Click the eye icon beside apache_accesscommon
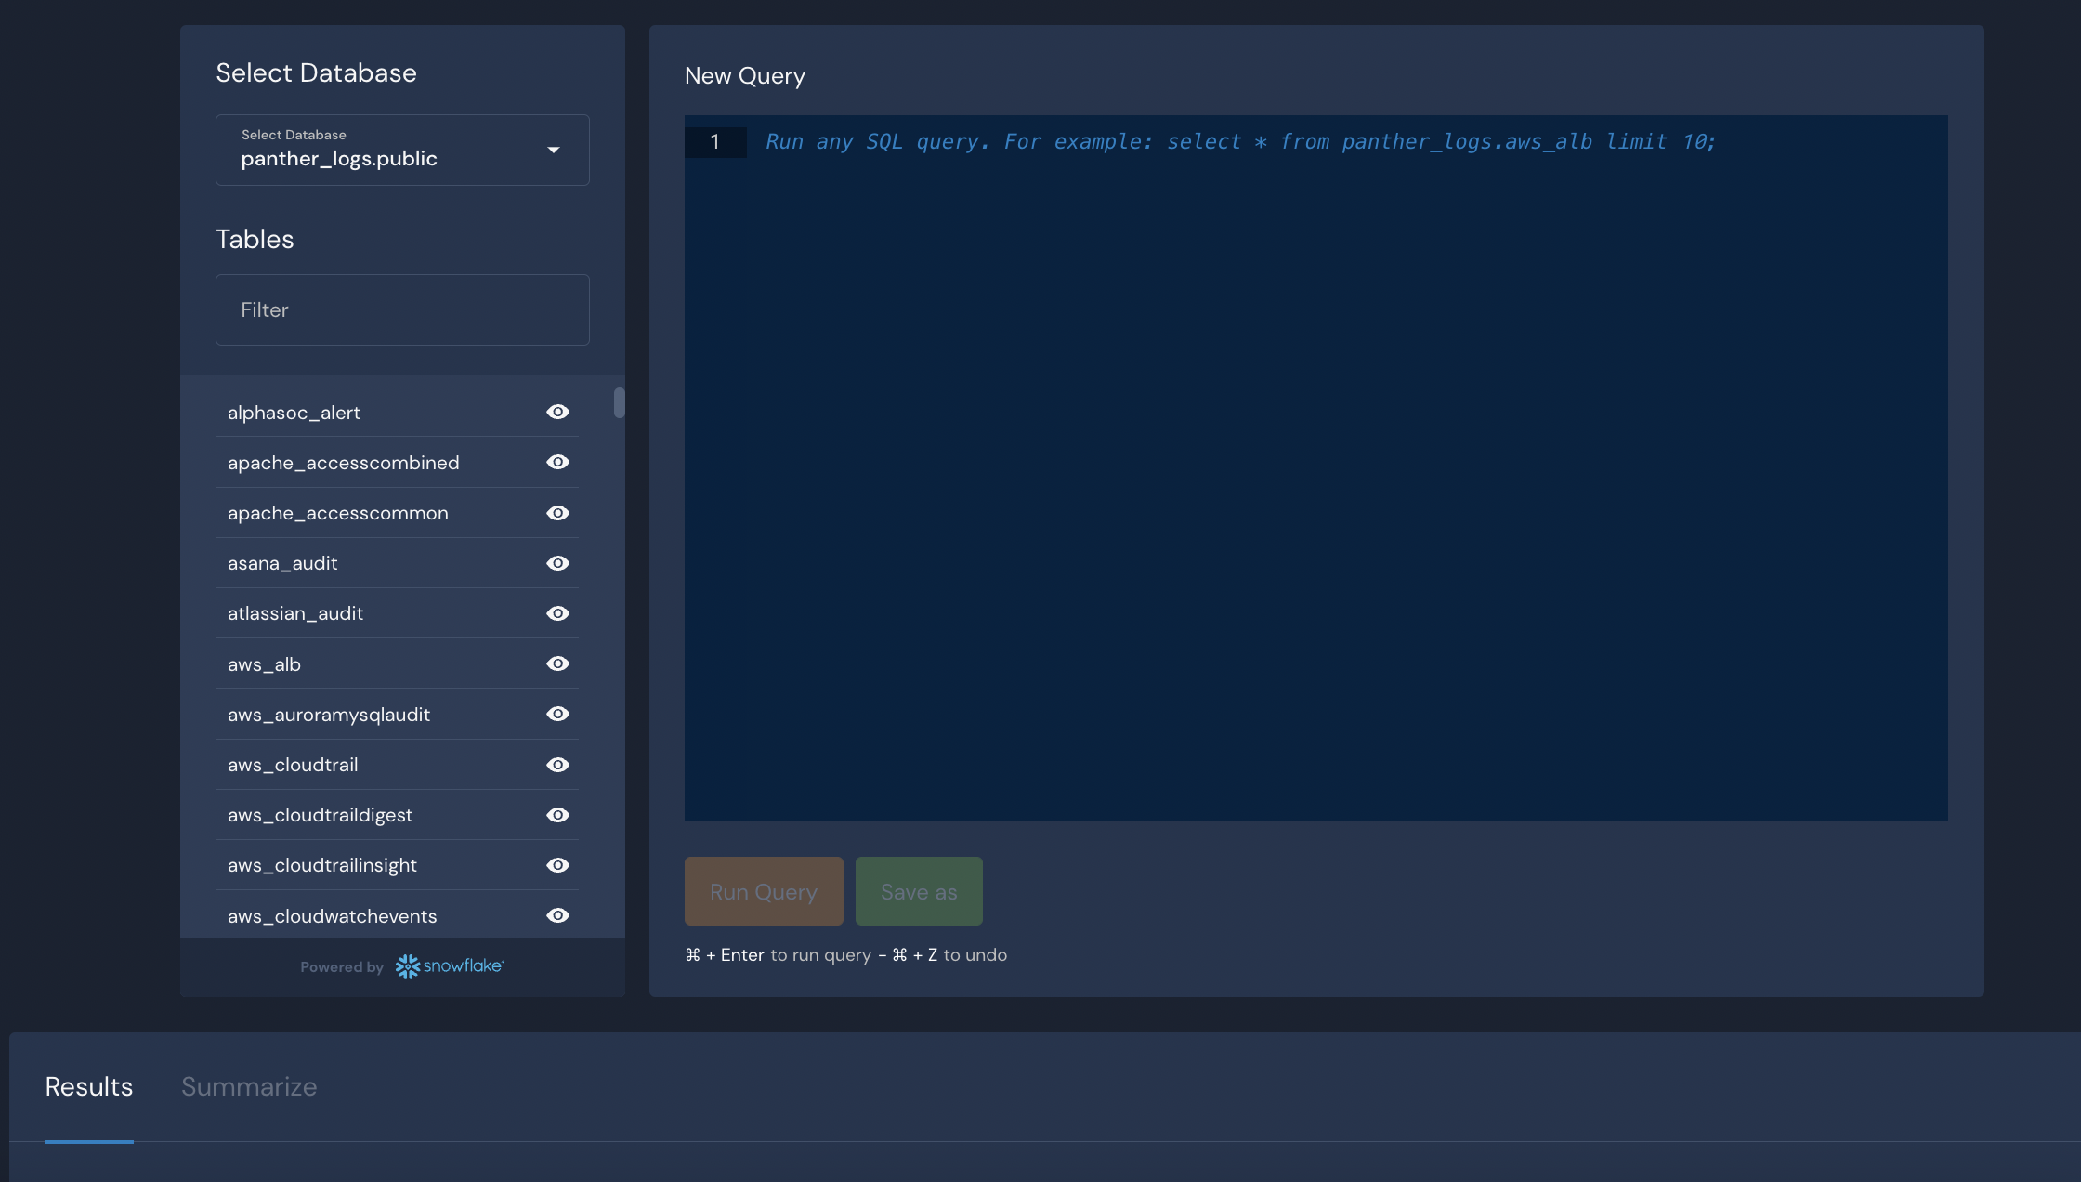 pos(557,512)
